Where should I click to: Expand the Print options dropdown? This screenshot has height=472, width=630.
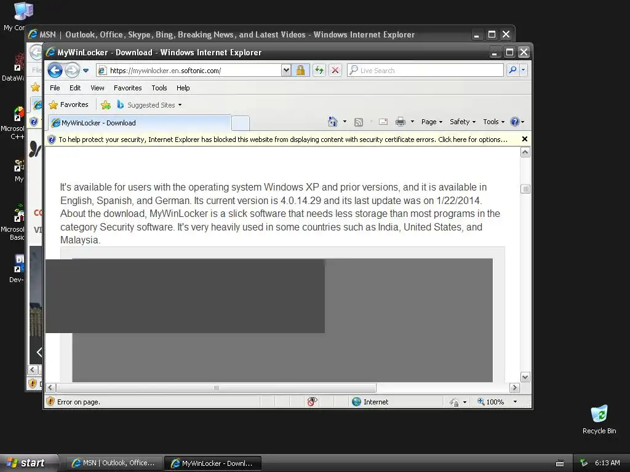click(x=412, y=122)
